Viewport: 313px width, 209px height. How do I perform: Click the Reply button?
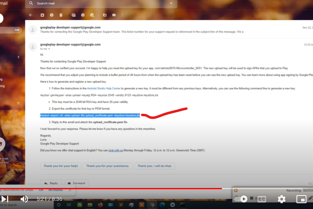(51, 183)
